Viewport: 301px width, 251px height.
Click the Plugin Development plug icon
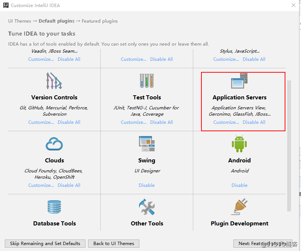click(239, 207)
